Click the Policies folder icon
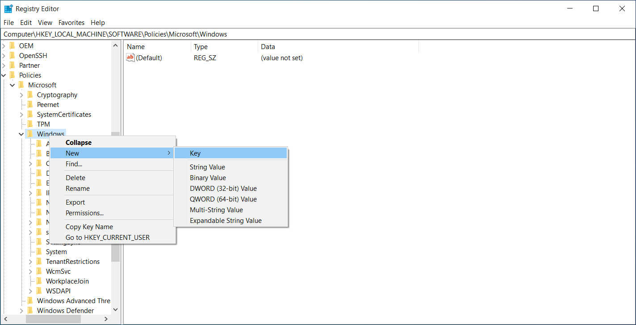 (x=13, y=75)
